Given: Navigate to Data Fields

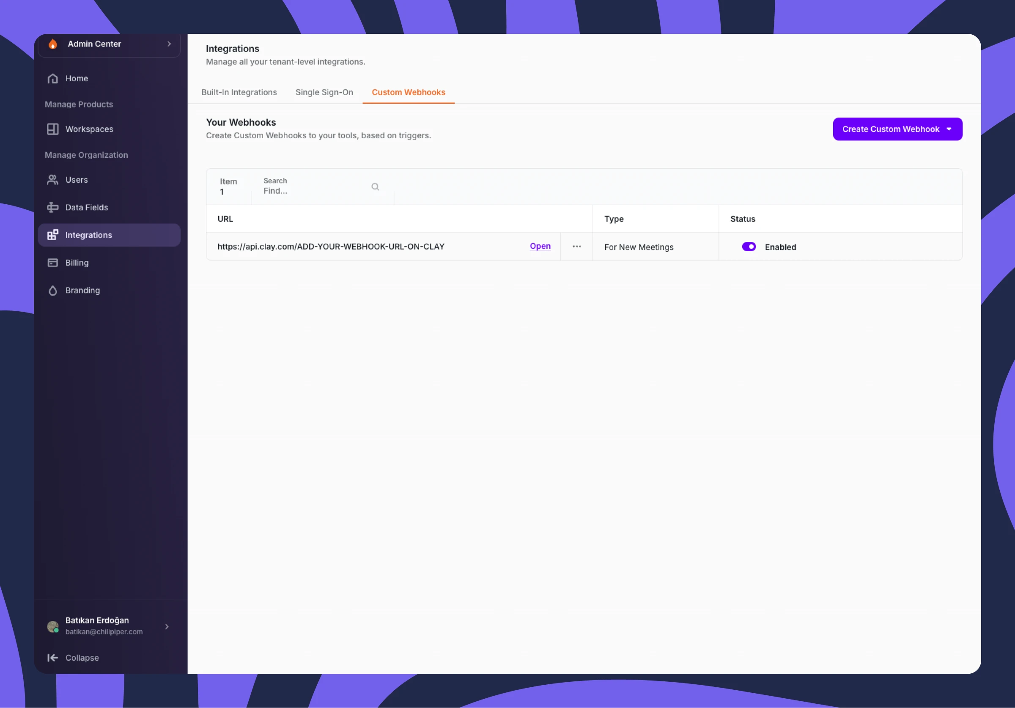Looking at the screenshot, I should [x=109, y=207].
